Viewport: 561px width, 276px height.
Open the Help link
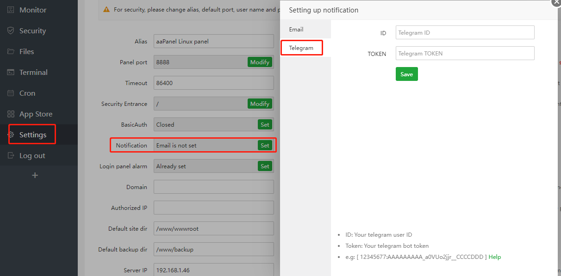tap(495, 257)
